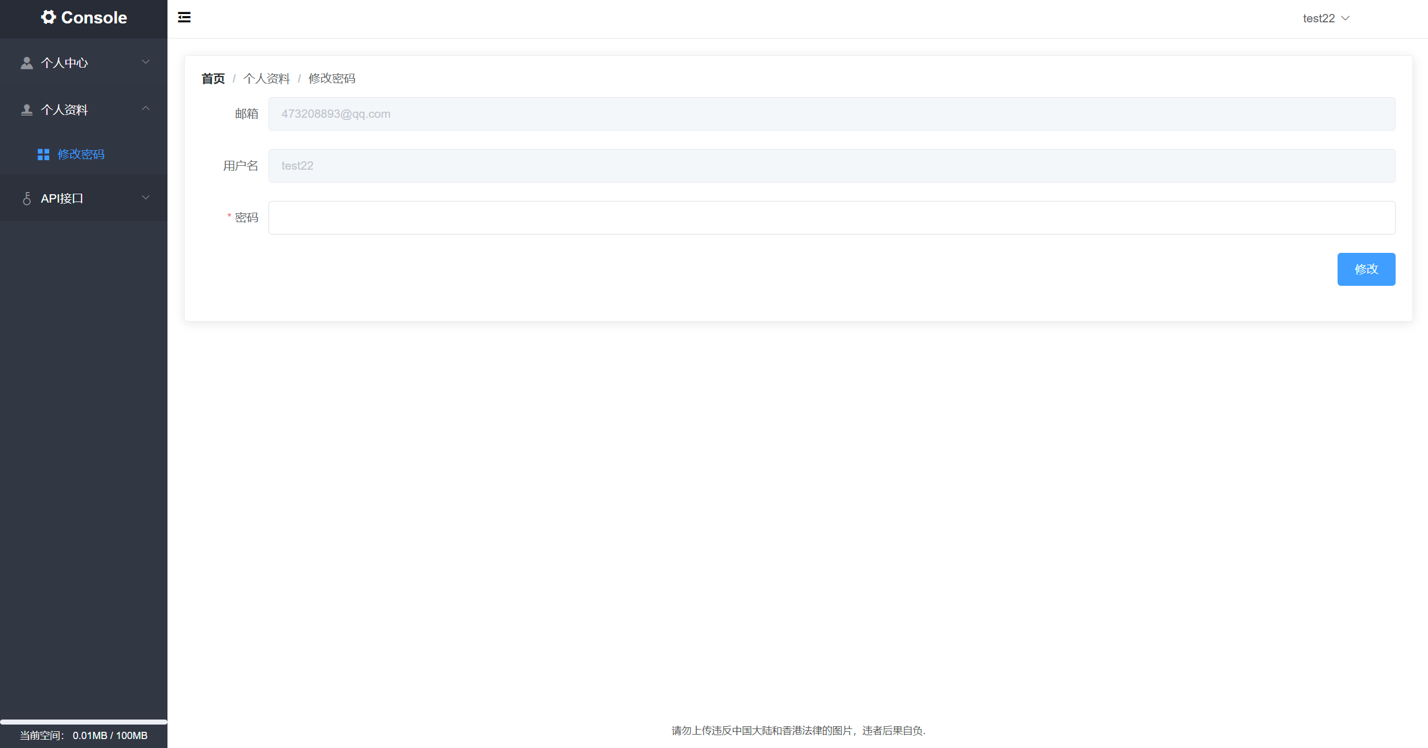1428x748 pixels.
Task: Open the 个人中心 menu item
Action: coord(64,63)
